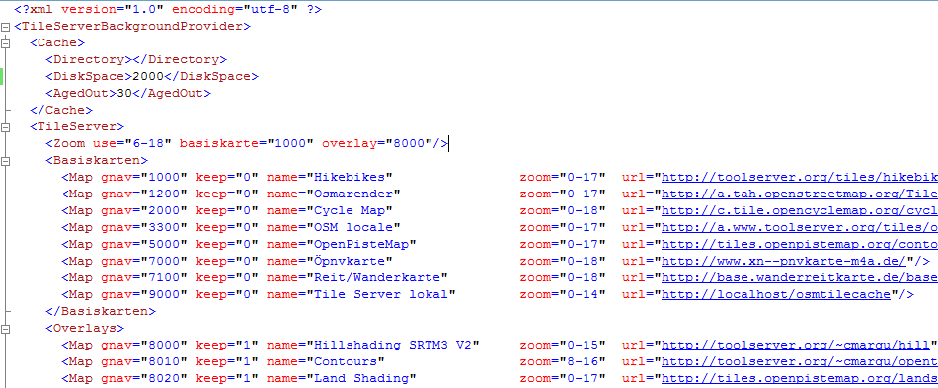Click the empty Directory tag content

132,60
